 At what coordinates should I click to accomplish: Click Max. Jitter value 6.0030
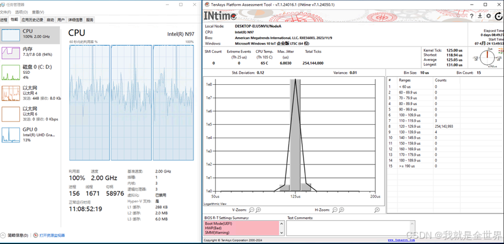coord(286,63)
